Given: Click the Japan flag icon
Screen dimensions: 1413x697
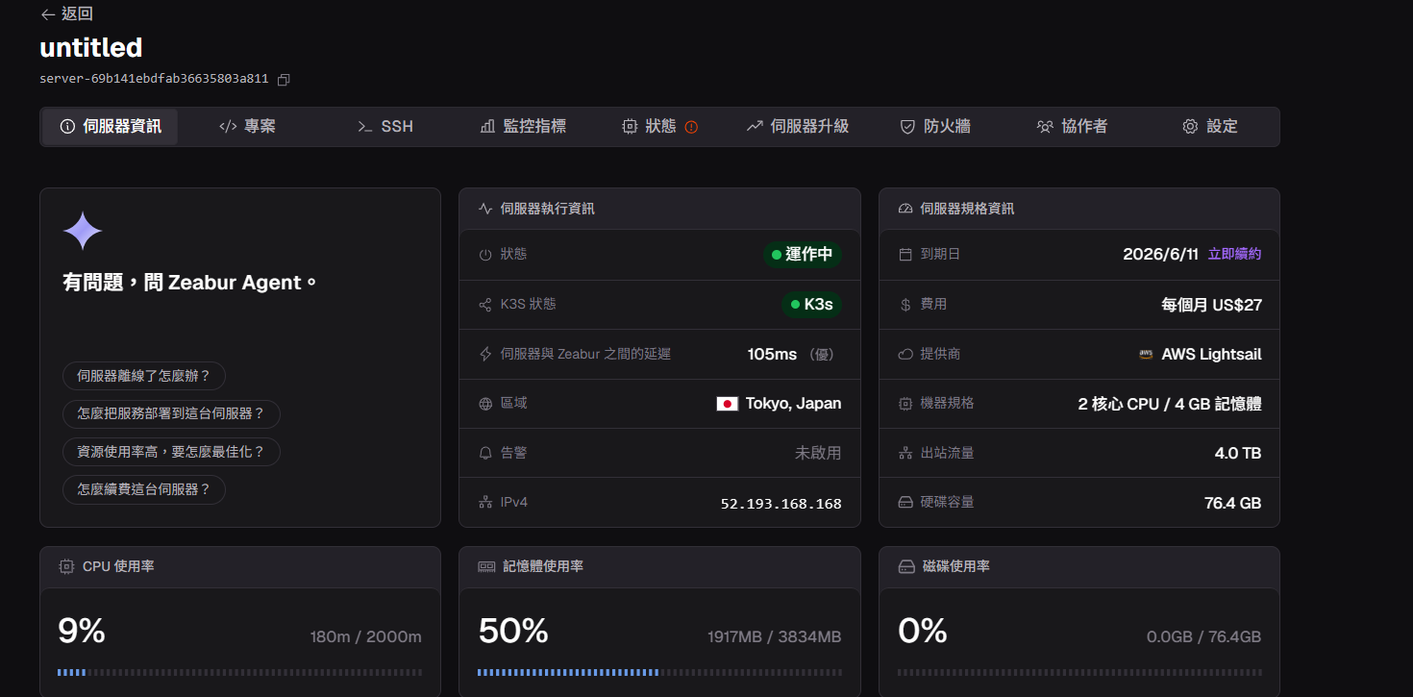Looking at the screenshot, I should tap(727, 404).
